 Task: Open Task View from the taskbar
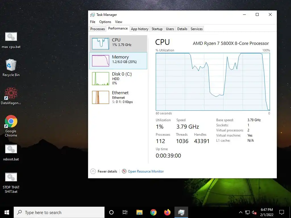[125, 212]
